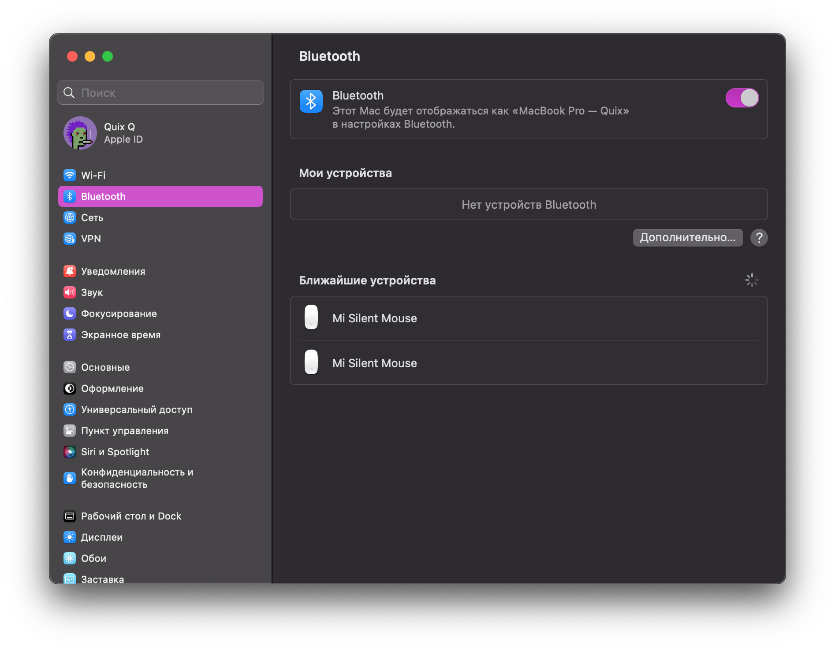Select Оформление in the sidebar
This screenshot has height=649, width=835.
pos(112,388)
